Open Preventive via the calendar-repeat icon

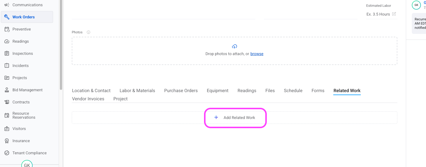[x=7, y=29]
